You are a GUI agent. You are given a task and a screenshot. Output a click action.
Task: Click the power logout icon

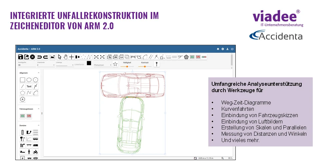[232, 49]
